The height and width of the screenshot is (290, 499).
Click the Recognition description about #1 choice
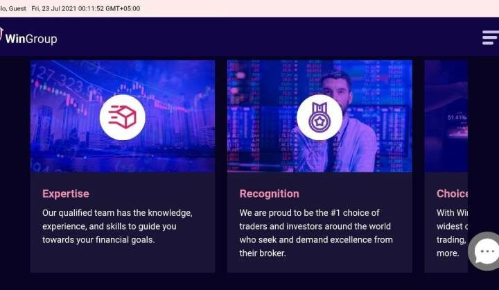tap(316, 233)
